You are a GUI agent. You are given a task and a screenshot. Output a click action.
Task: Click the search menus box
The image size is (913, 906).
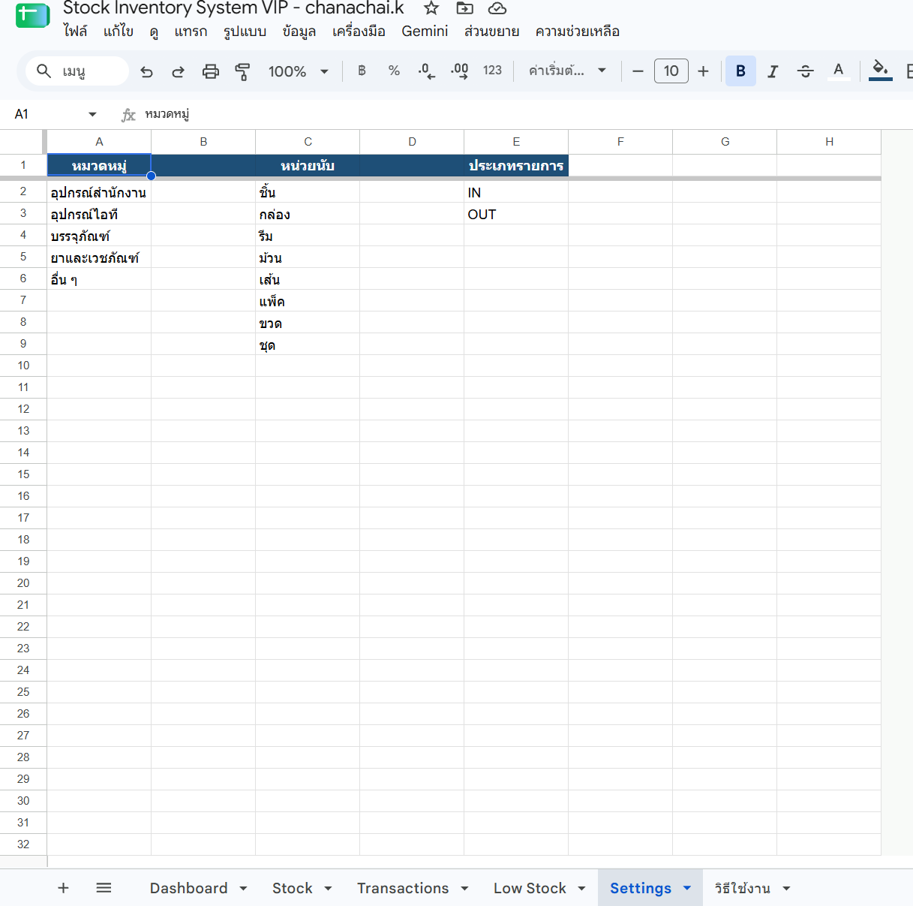(x=78, y=71)
